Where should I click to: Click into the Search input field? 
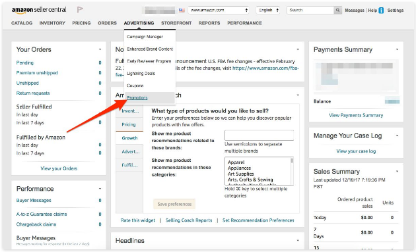click(x=310, y=11)
